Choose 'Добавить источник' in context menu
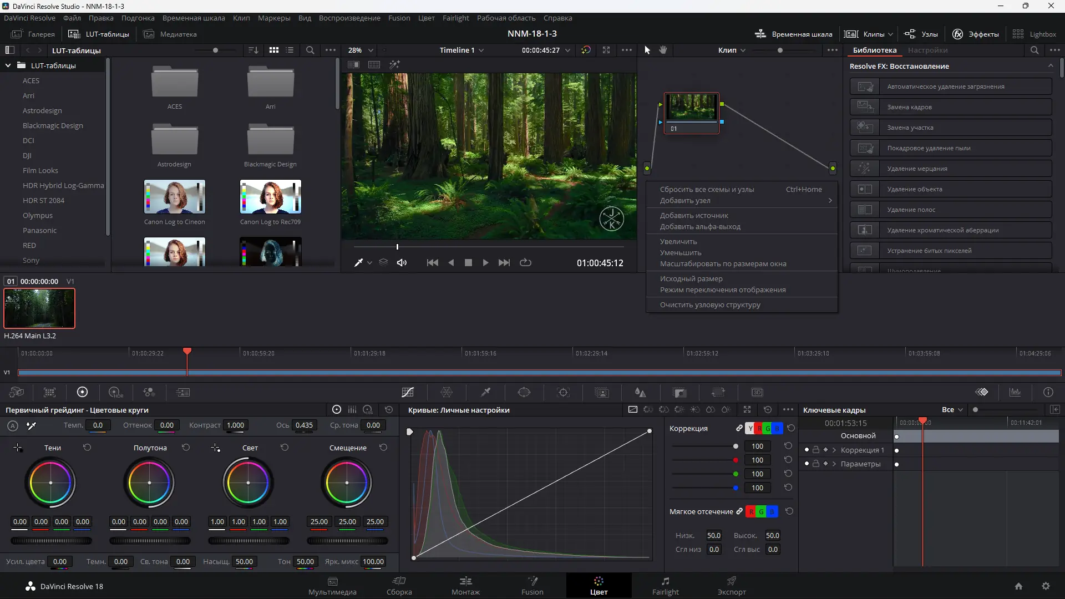Viewport: 1065px width, 599px height. [694, 215]
